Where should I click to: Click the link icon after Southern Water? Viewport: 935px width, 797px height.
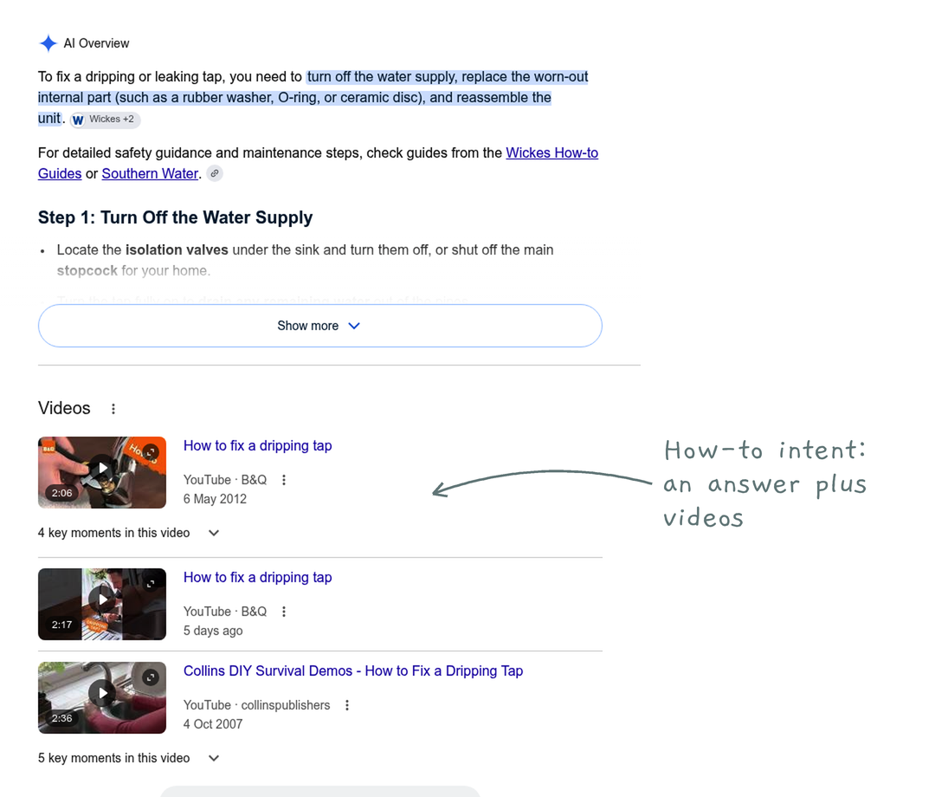pos(215,173)
